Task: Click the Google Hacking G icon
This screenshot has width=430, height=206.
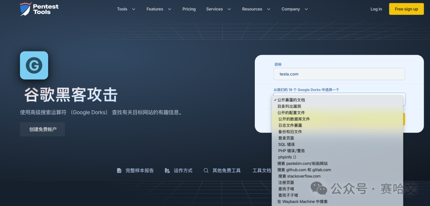Action: [x=34, y=65]
